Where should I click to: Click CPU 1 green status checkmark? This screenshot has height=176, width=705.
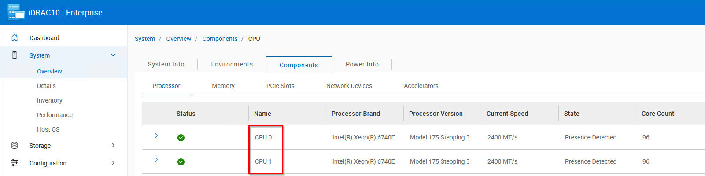pyautogui.click(x=181, y=162)
